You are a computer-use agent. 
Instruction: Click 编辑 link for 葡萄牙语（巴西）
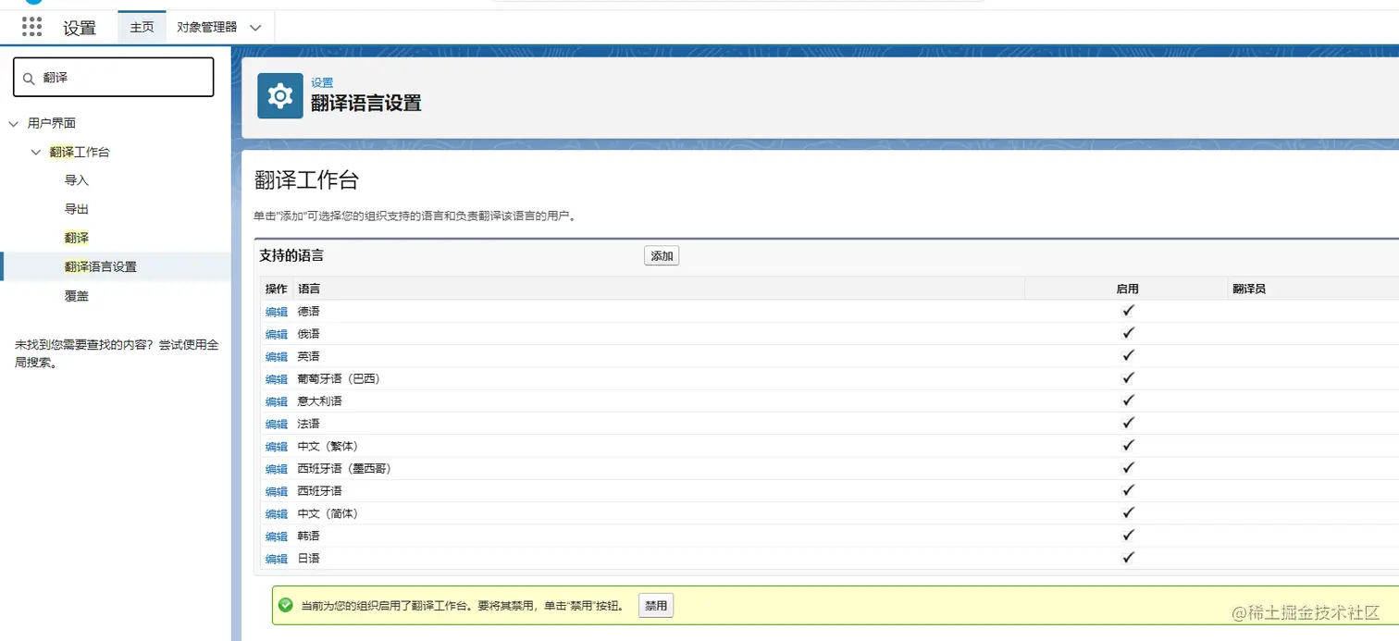pyautogui.click(x=277, y=379)
